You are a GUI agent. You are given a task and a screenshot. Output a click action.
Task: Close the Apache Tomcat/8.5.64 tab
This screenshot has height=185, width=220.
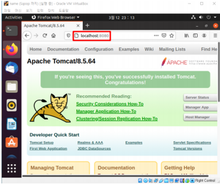(x=78, y=26)
